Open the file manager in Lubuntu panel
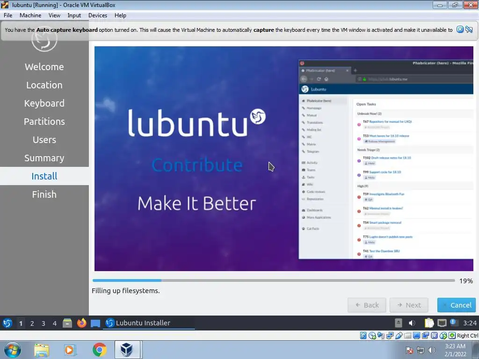The height and width of the screenshot is (359, 479). click(x=67, y=323)
